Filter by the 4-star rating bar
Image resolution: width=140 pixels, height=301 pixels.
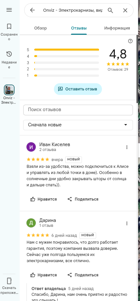(66, 56)
